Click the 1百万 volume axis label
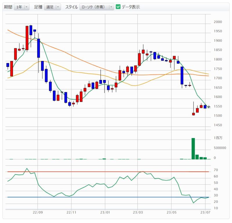The height and width of the screenshot is (223, 232). (x=218, y=138)
